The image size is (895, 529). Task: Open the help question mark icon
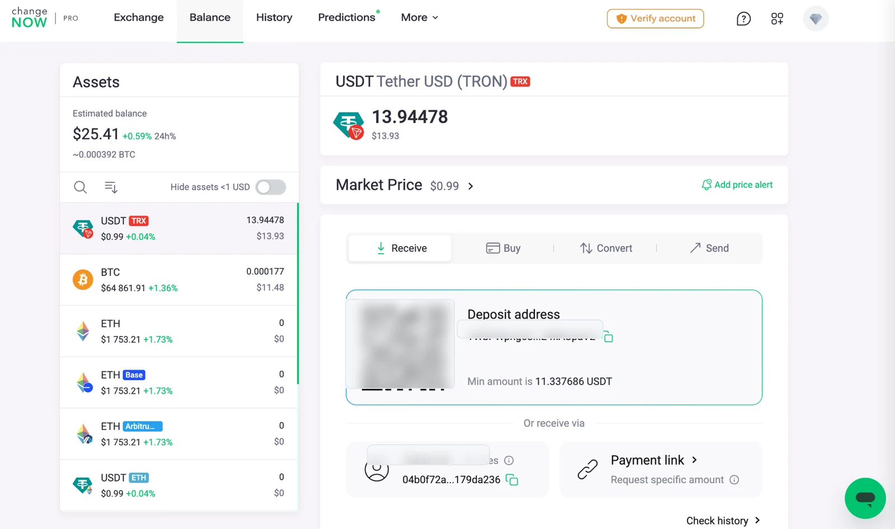point(743,19)
